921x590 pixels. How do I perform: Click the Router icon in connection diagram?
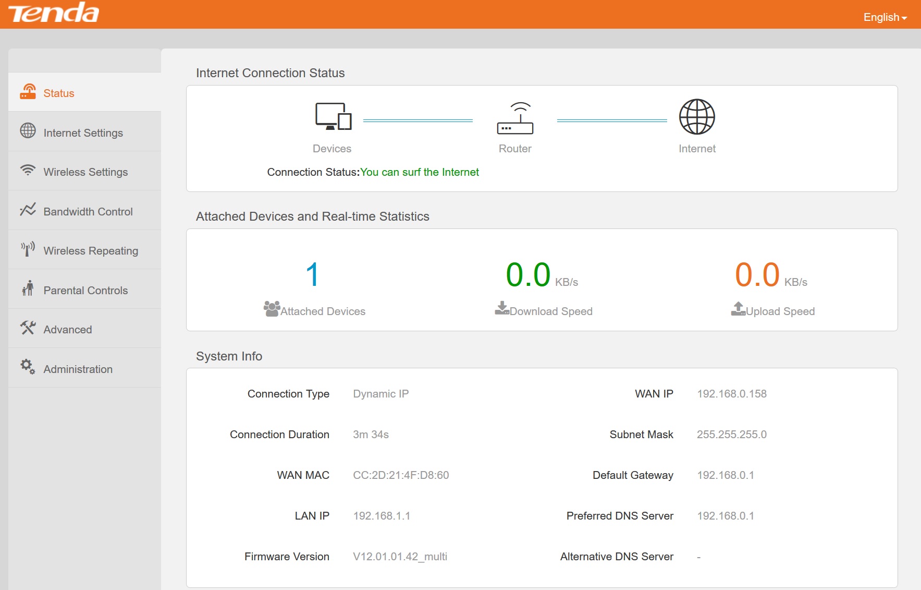pos(515,118)
